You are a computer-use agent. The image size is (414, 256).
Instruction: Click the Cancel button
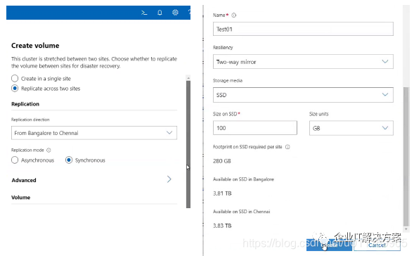coord(377,245)
